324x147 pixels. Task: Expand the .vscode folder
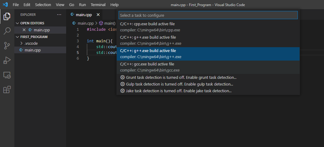point(22,43)
